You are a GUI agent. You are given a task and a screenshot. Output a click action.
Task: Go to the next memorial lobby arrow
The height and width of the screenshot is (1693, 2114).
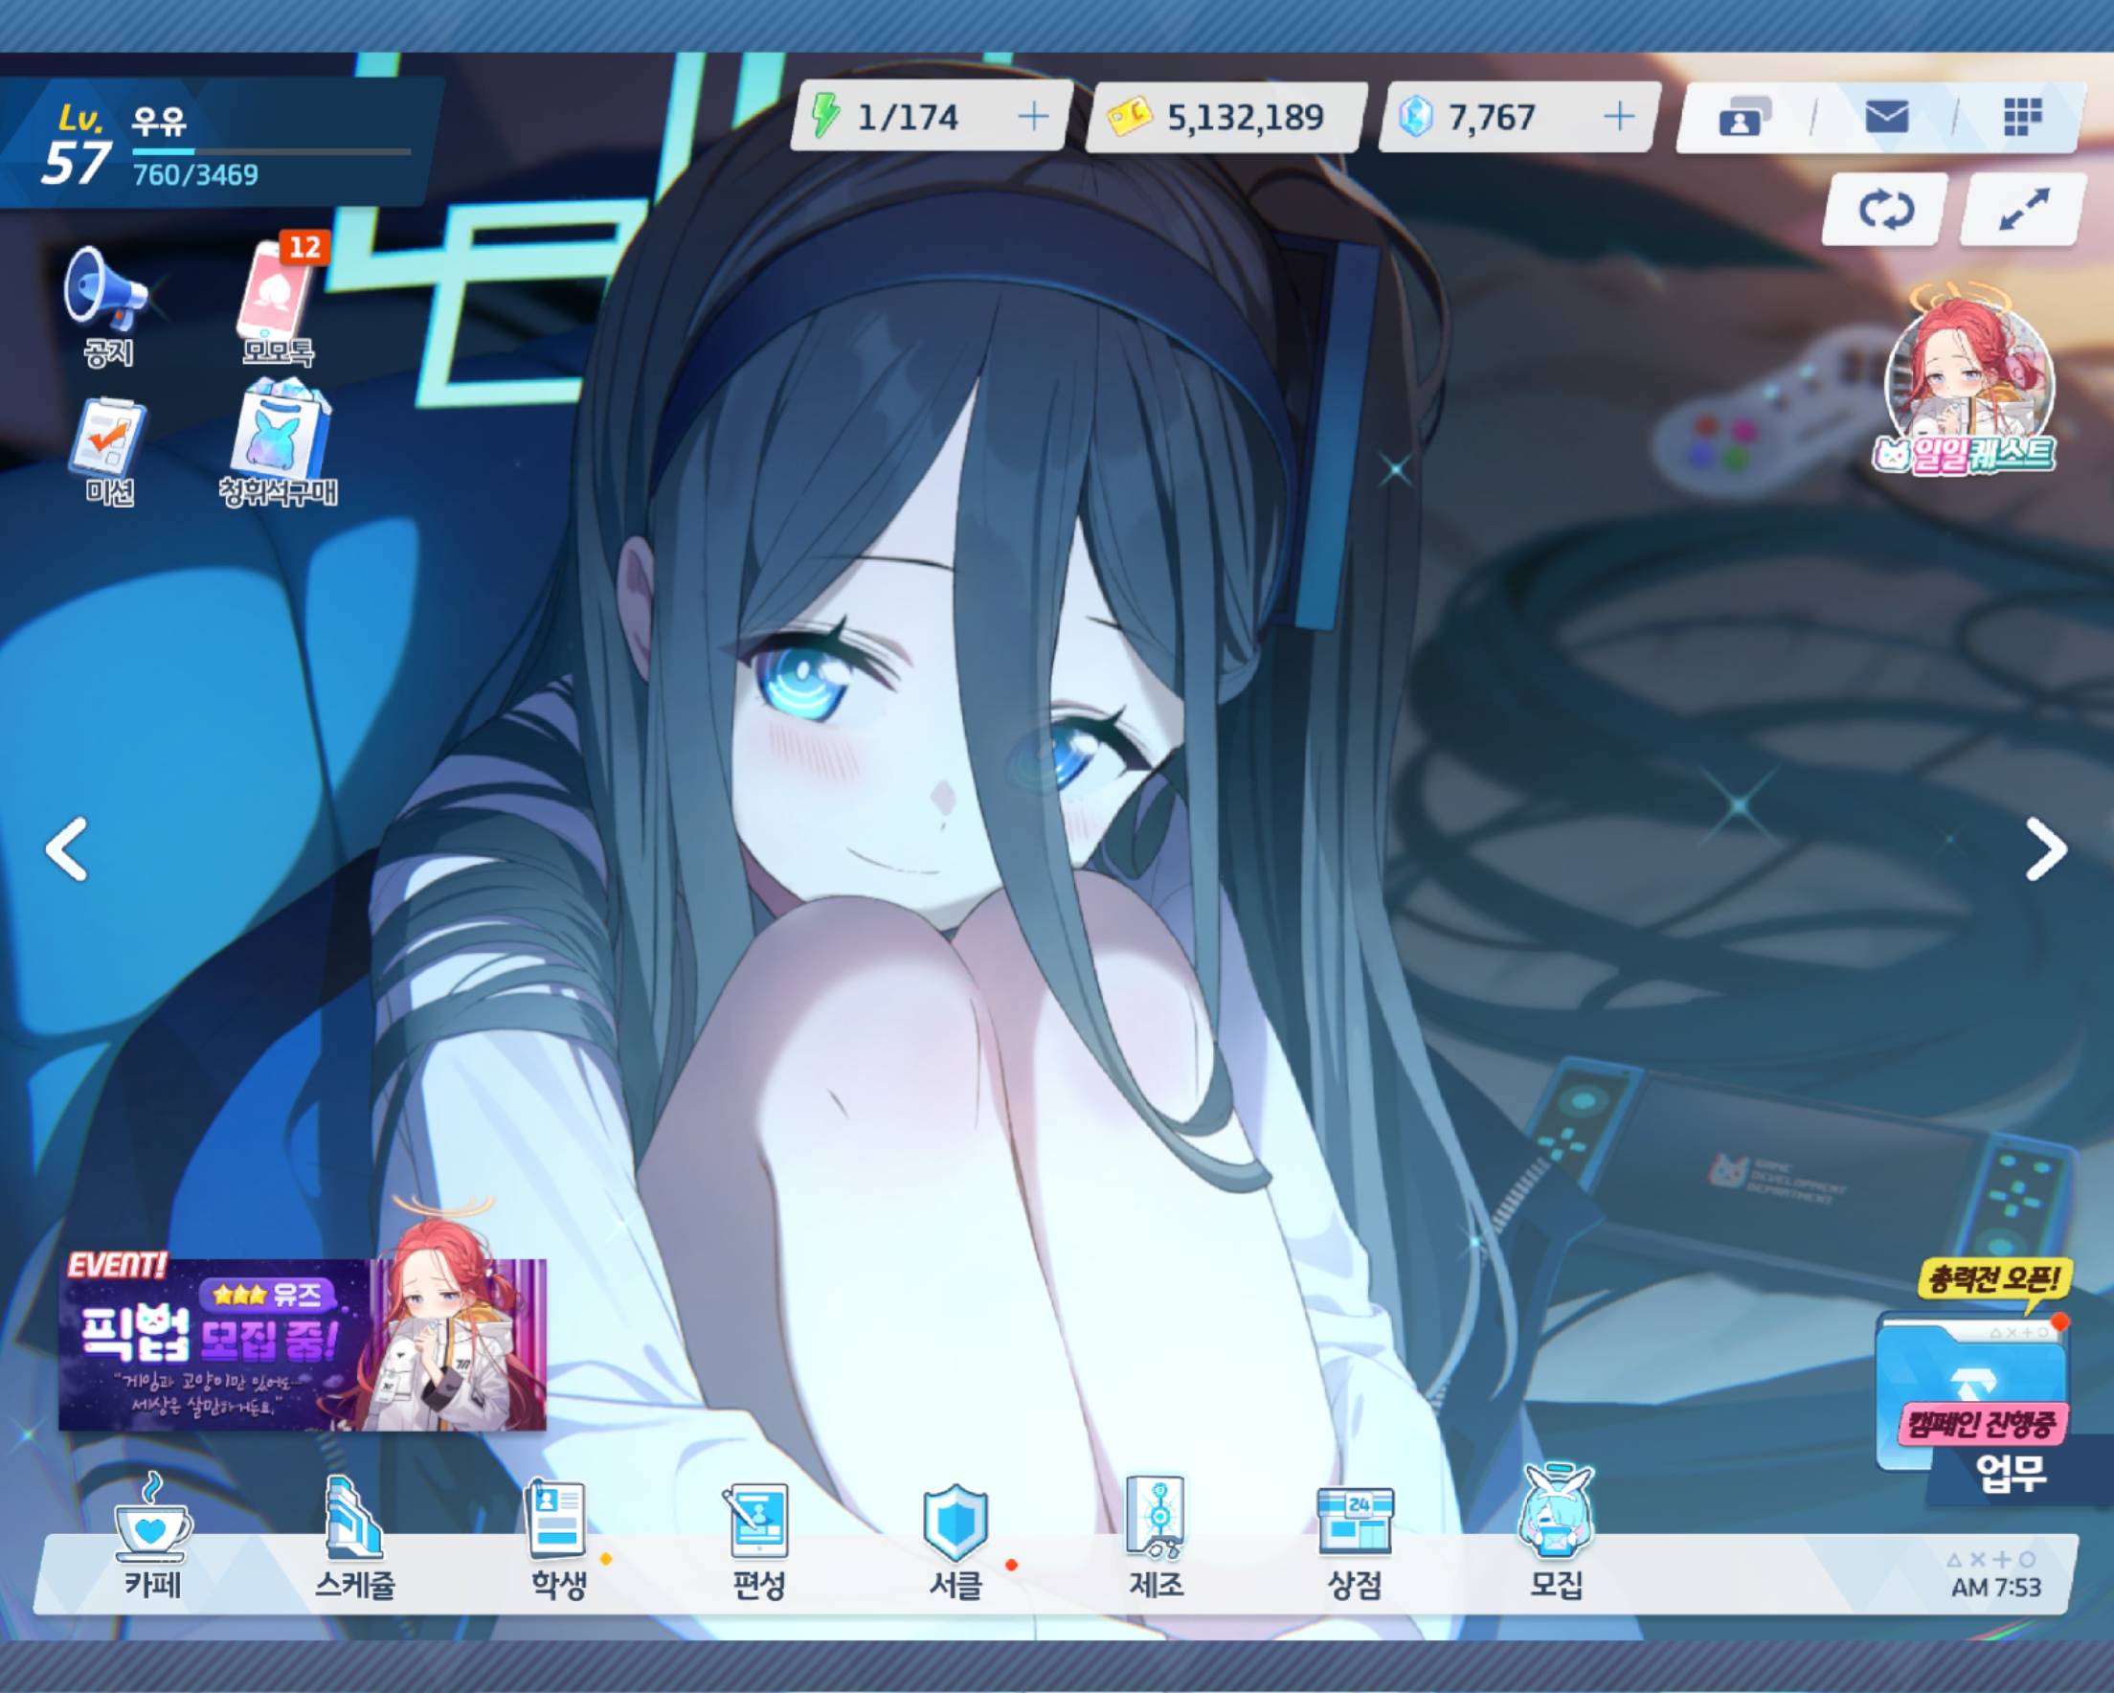tap(2046, 848)
